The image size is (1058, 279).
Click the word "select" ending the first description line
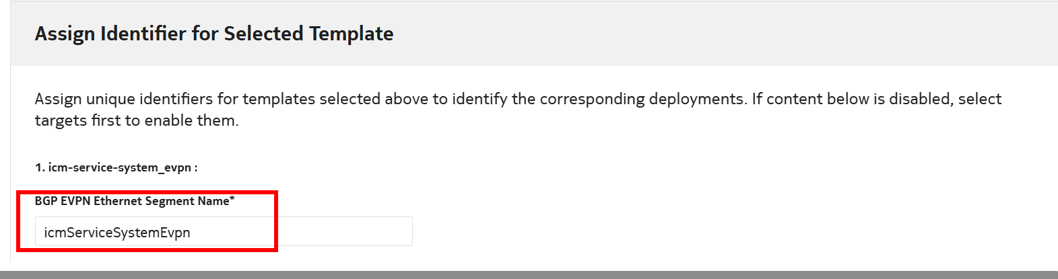(x=980, y=99)
